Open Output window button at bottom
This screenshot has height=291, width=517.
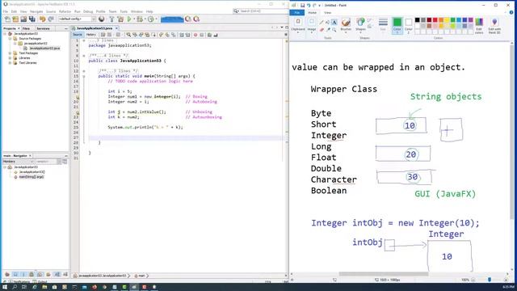40,281
